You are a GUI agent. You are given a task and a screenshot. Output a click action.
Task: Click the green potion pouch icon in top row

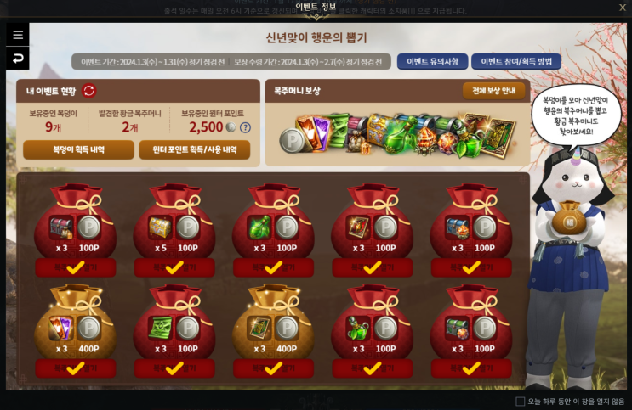point(259,227)
